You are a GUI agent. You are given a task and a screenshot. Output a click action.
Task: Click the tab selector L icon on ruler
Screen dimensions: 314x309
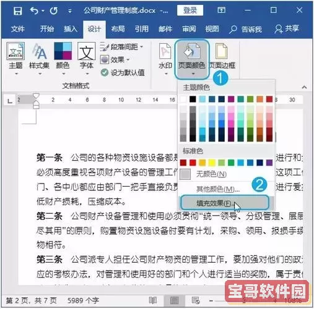pos(9,101)
